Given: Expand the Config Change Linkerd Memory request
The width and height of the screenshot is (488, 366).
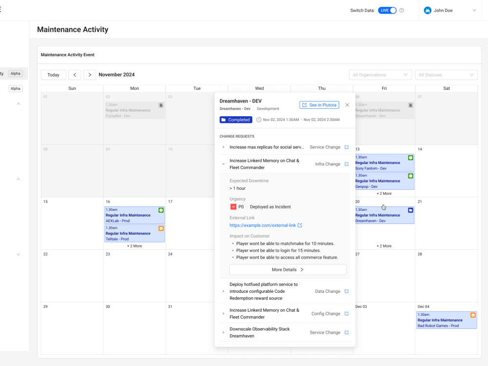Looking at the screenshot, I should (x=223, y=314).
